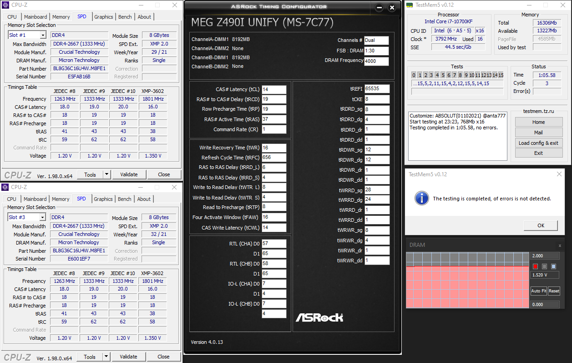Switch to CPU tab in Slot #1 CPU-Z window

[x=12, y=17]
